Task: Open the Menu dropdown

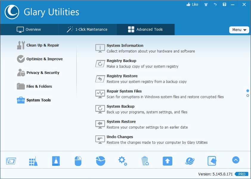Action: pyautogui.click(x=239, y=30)
